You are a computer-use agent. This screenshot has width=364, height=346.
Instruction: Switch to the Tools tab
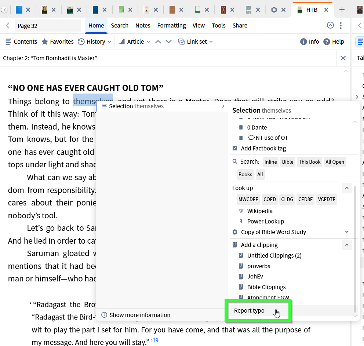pyautogui.click(x=218, y=26)
